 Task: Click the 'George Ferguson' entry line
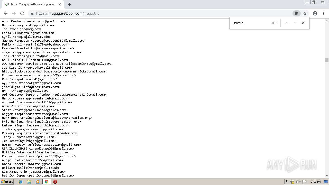pyautogui.click(x=43, y=41)
